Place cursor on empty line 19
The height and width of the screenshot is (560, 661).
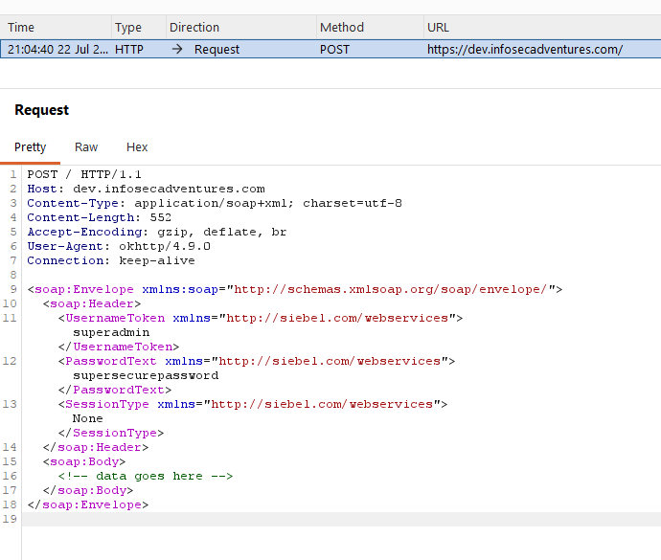(x=341, y=519)
